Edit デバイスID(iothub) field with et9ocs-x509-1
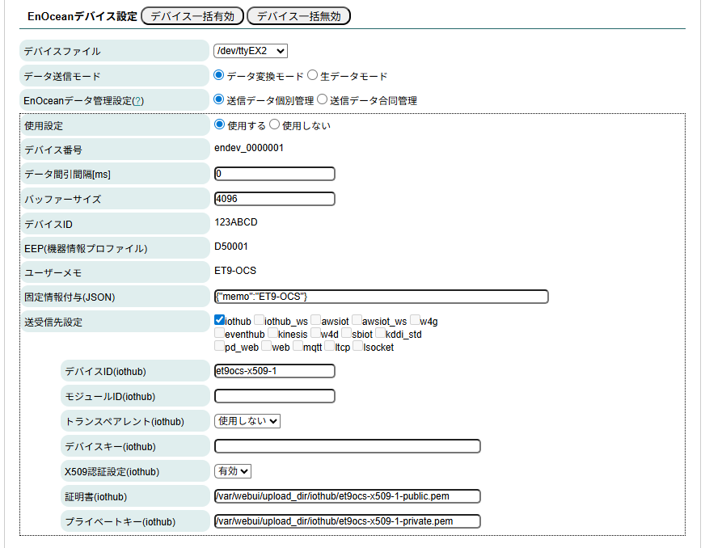This screenshot has height=548, width=705. (275, 371)
